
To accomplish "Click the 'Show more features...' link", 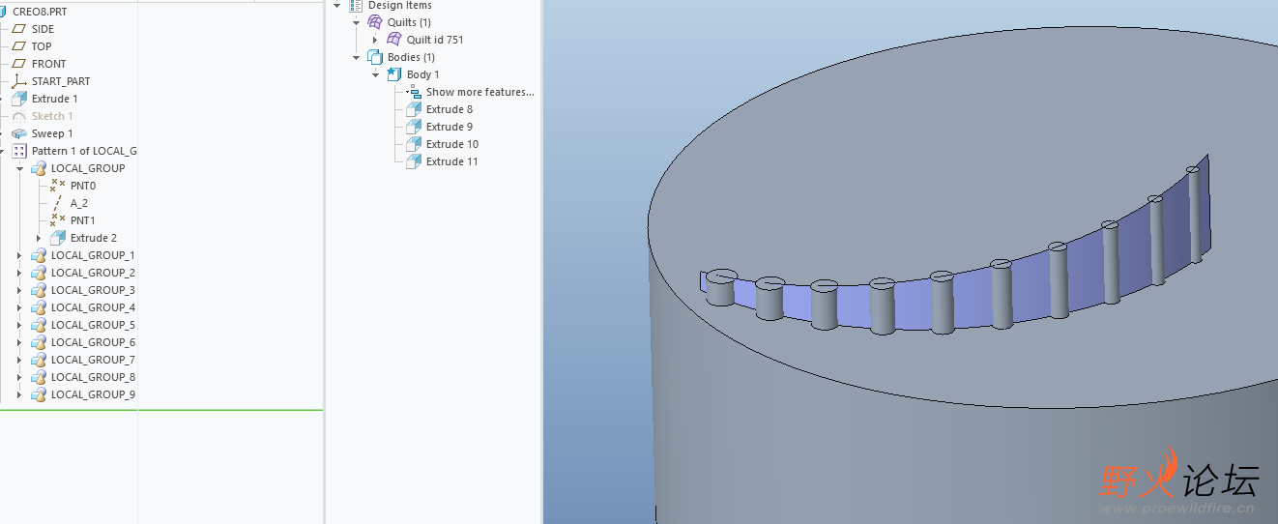I will click(479, 92).
